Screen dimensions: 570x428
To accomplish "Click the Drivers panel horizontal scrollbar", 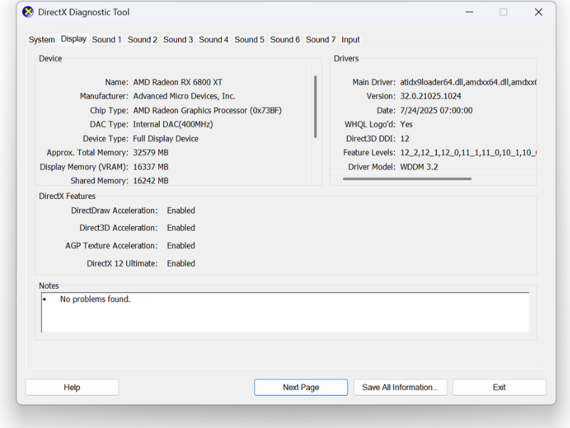I will point(407,179).
